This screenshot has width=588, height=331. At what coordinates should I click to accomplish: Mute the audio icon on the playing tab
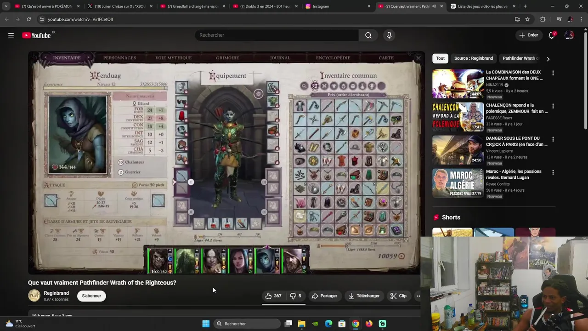[434, 6]
